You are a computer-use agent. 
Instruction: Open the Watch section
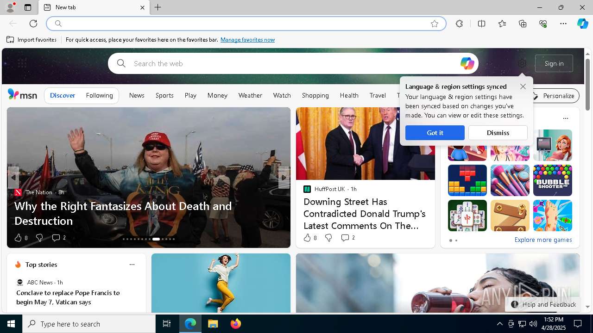(282, 95)
